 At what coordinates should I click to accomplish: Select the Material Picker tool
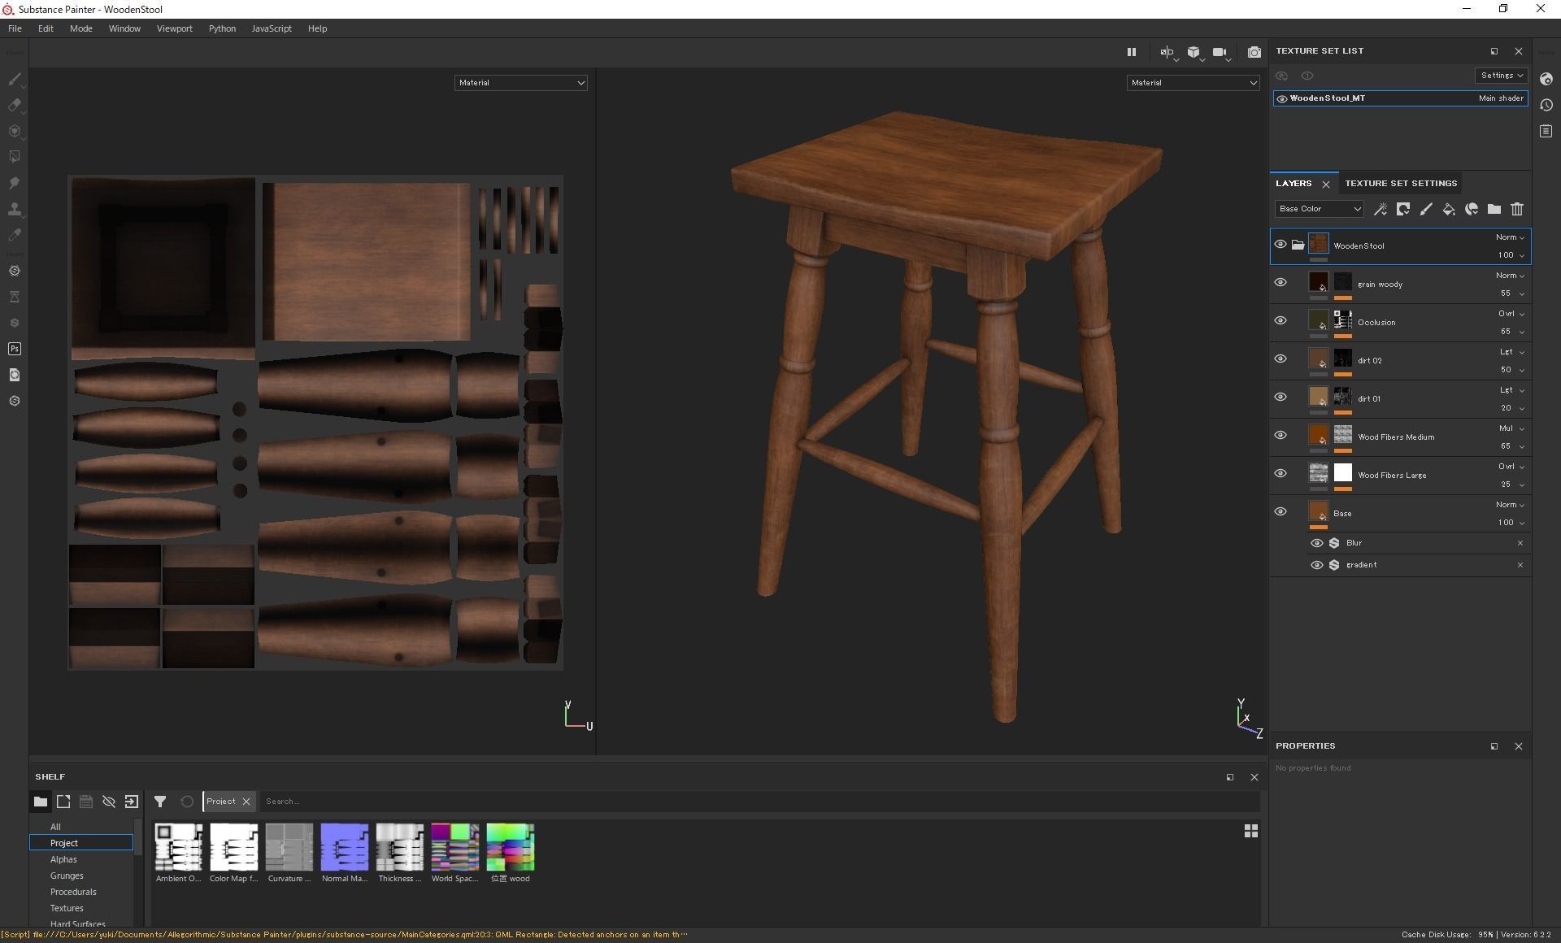[x=15, y=235]
